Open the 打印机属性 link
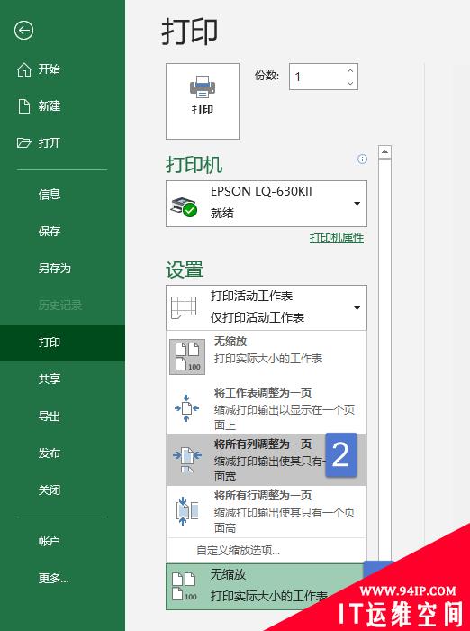 [337, 238]
